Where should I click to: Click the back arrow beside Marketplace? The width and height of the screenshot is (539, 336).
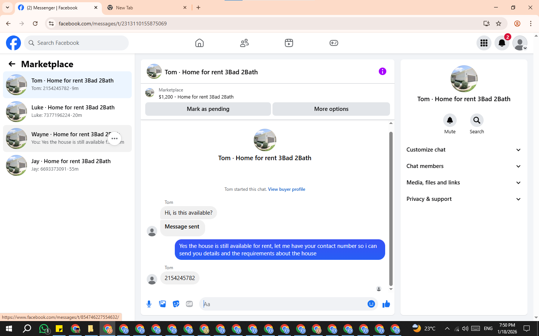point(12,64)
